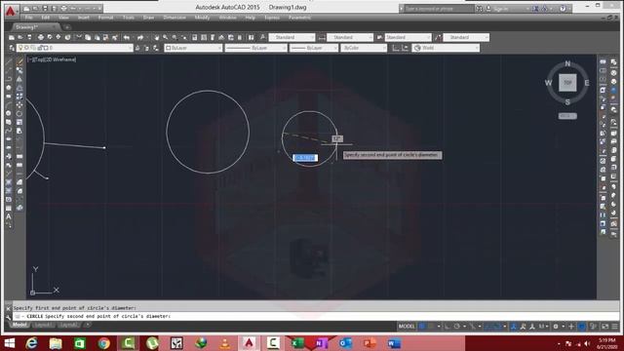The image size is (624, 351).
Task: Add a new drawing tab with plus button
Action: (67, 27)
